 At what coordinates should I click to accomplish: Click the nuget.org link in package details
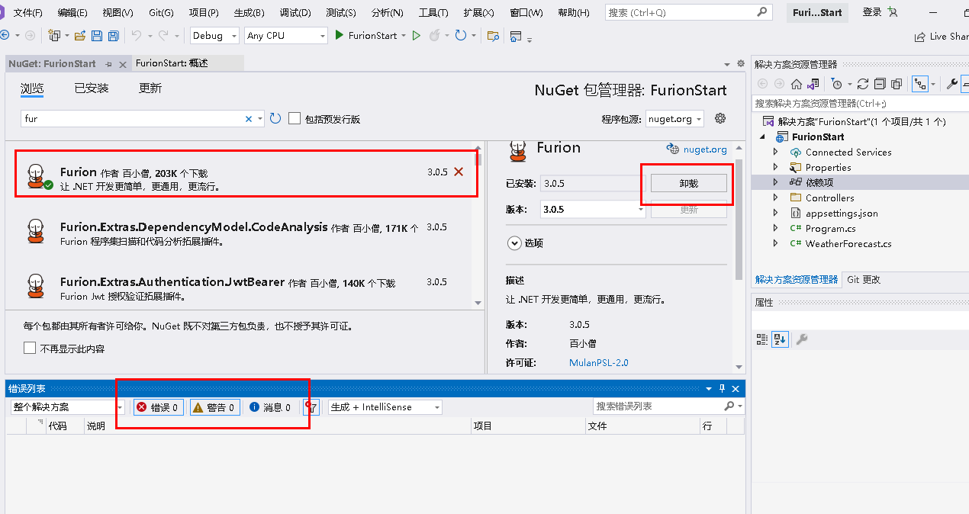click(x=705, y=149)
